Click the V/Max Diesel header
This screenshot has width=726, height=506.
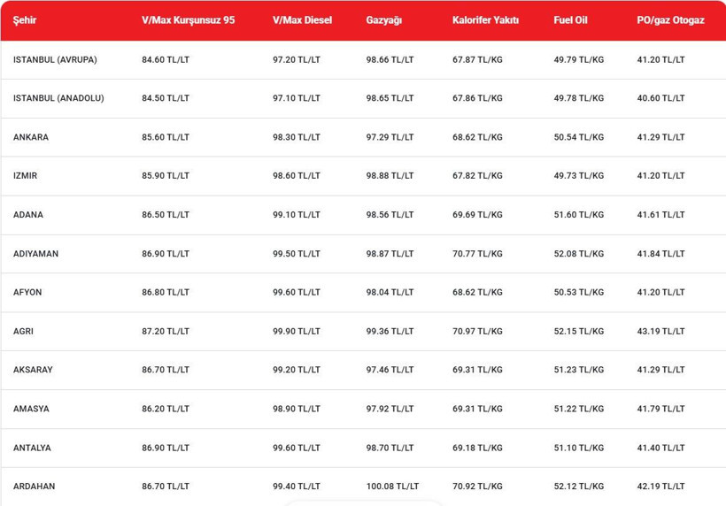[x=302, y=20]
